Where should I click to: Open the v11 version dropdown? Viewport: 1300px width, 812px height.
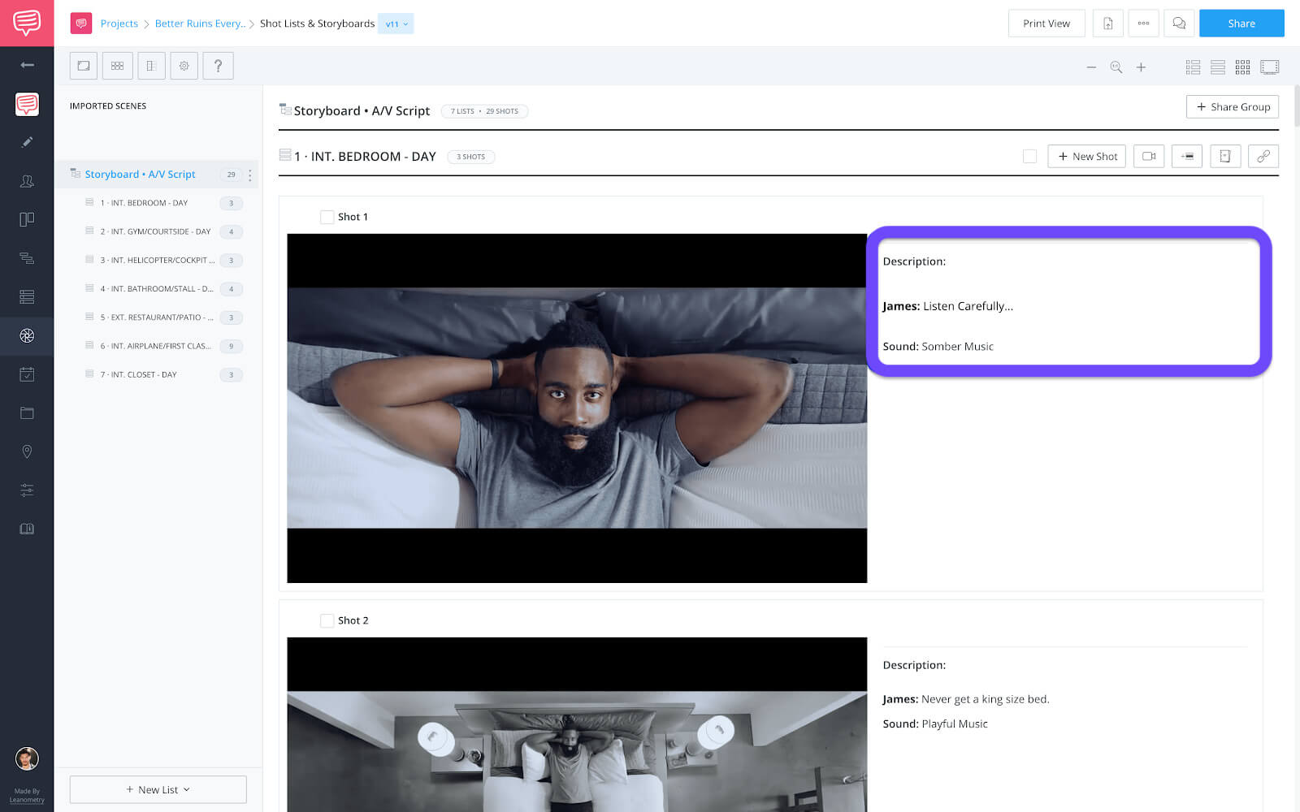pyautogui.click(x=396, y=24)
